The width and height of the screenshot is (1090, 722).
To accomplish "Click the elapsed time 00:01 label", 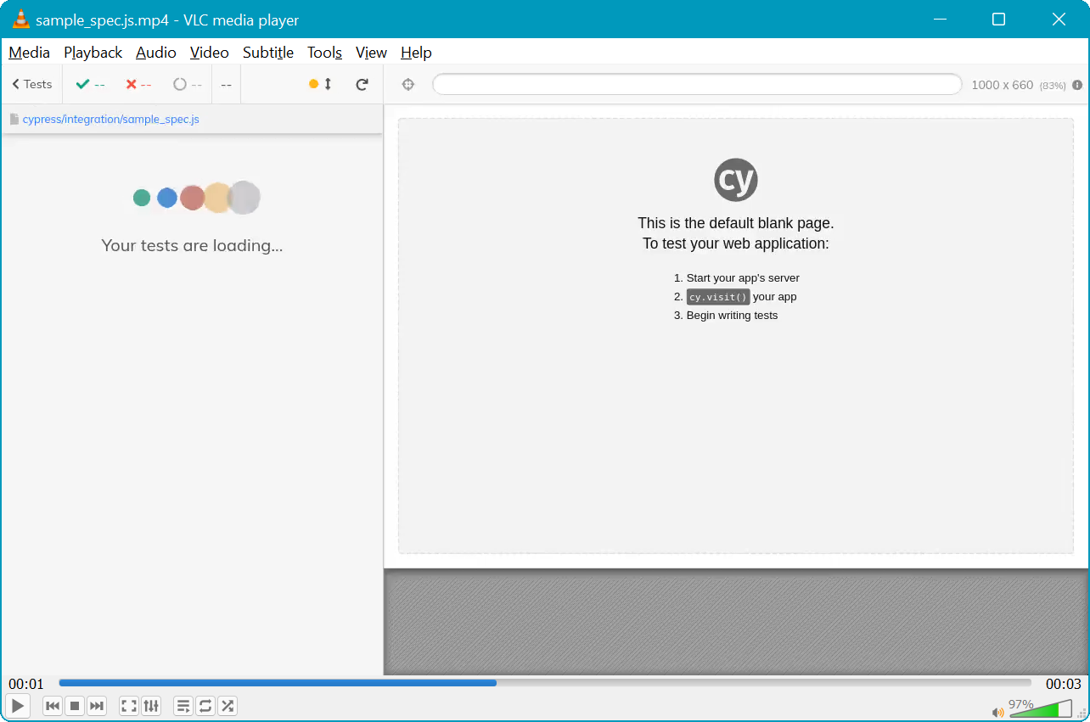I will (x=26, y=684).
